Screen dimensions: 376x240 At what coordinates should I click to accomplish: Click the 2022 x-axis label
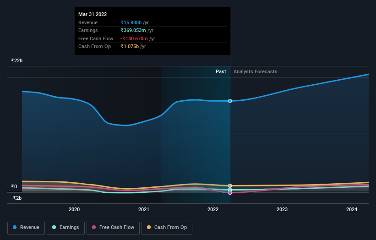tap(213, 209)
